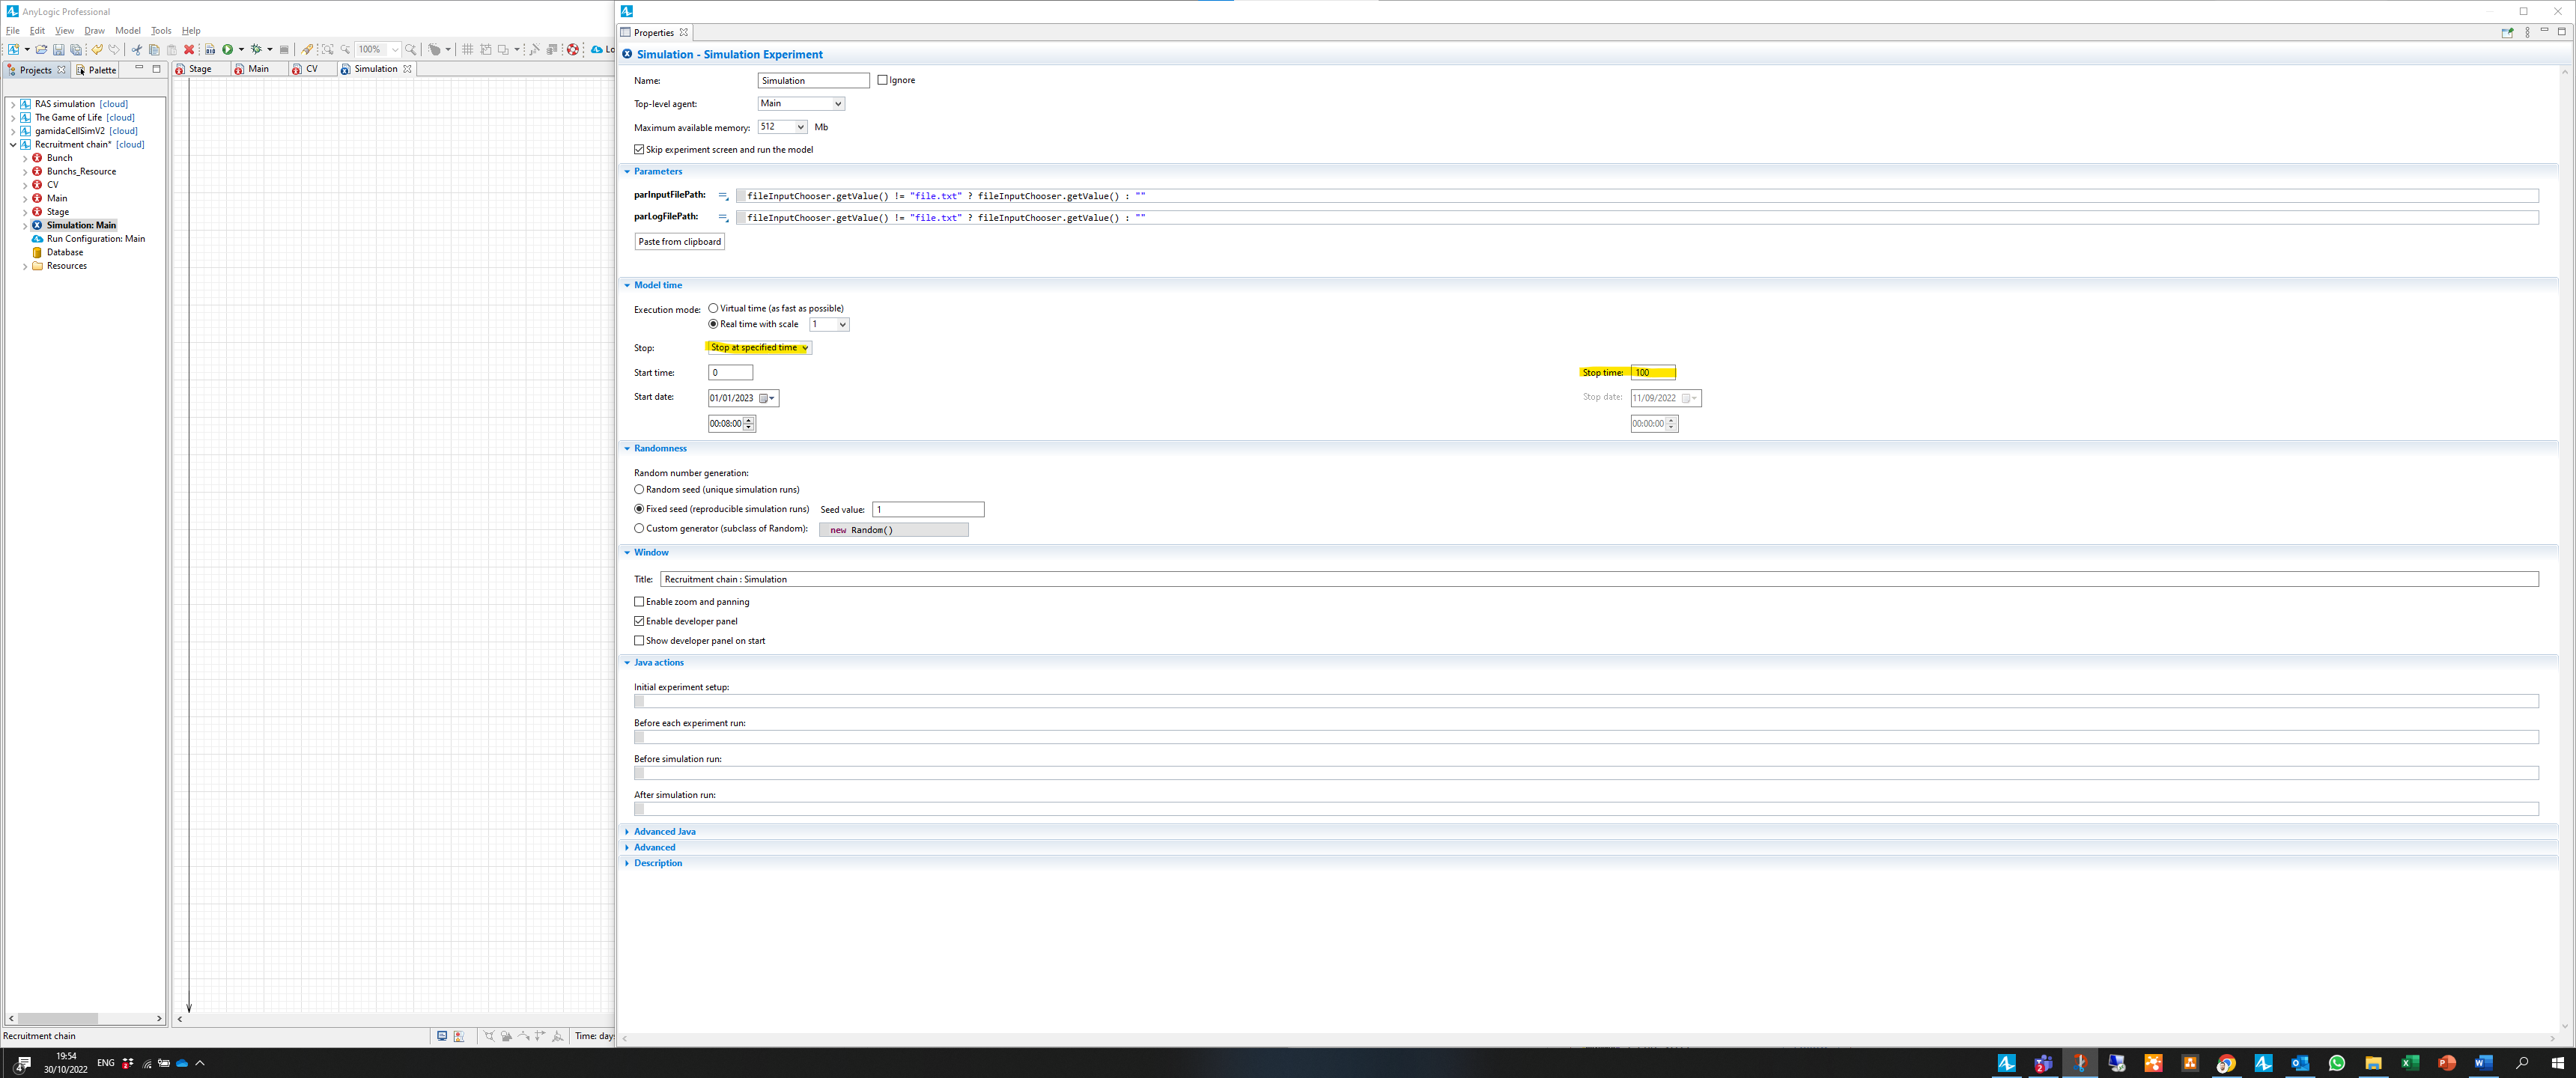This screenshot has width=2576, height=1078.
Task: Click the Debug bug icon
Action: (257, 49)
